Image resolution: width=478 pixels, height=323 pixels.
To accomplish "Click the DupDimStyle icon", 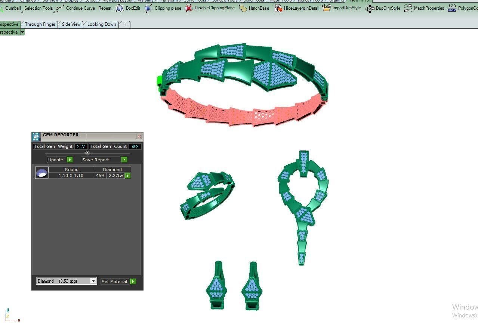I will point(370,8).
